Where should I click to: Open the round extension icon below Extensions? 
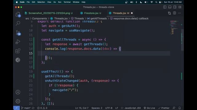click(18, 60)
